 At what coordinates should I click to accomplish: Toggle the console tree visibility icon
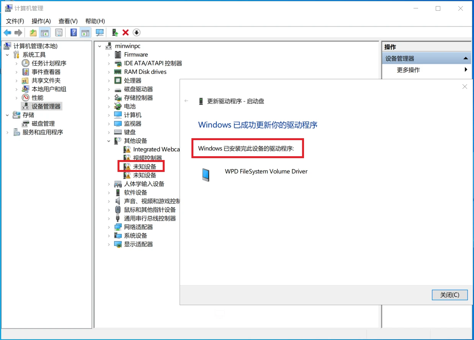click(45, 33)
